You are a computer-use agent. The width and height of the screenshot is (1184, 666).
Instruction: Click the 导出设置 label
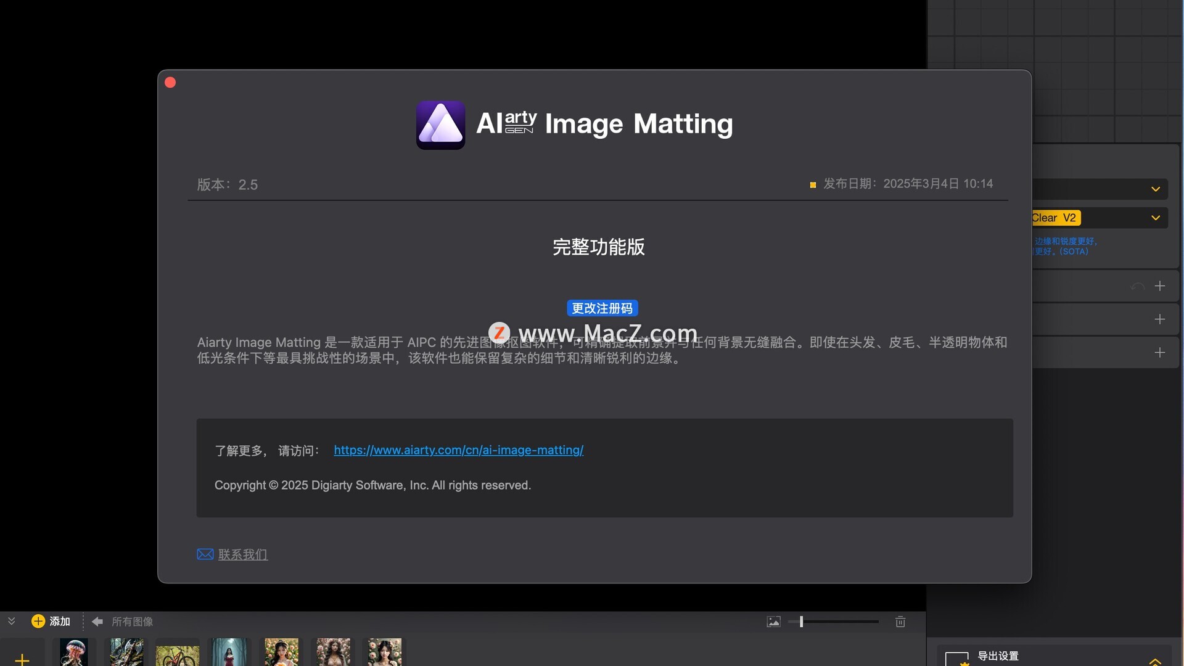pyautogui.click(x=998, y=656)
